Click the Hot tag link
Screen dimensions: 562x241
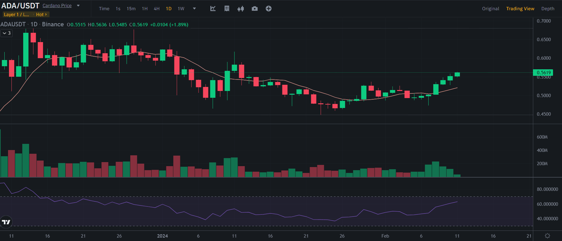[41, 15]
